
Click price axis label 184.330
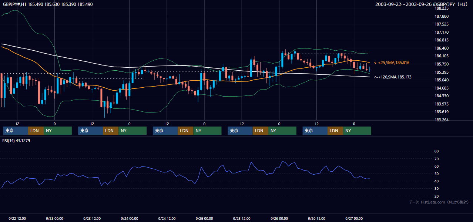pos(442,96)
